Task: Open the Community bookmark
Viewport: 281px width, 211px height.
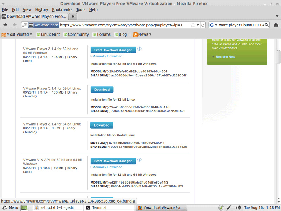Action: click(76, 34)
